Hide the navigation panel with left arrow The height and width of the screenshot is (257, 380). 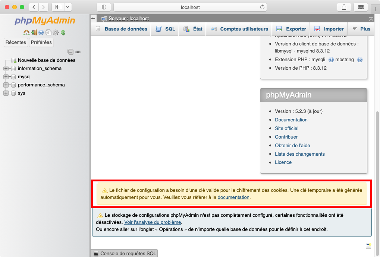[94, 19]
